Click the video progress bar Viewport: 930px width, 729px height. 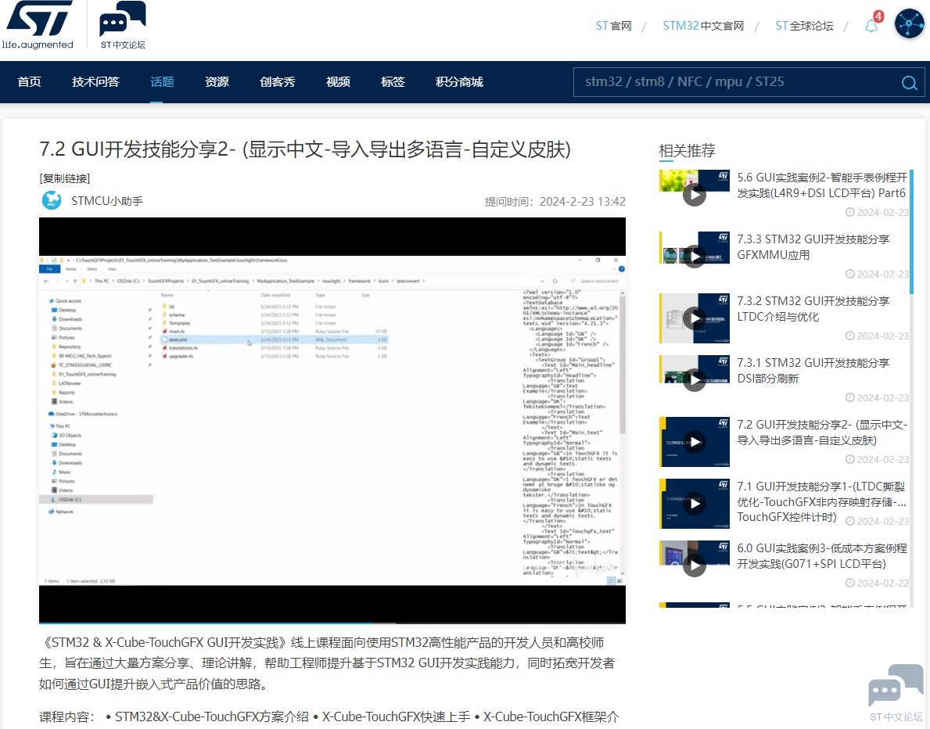coord(332,623)
